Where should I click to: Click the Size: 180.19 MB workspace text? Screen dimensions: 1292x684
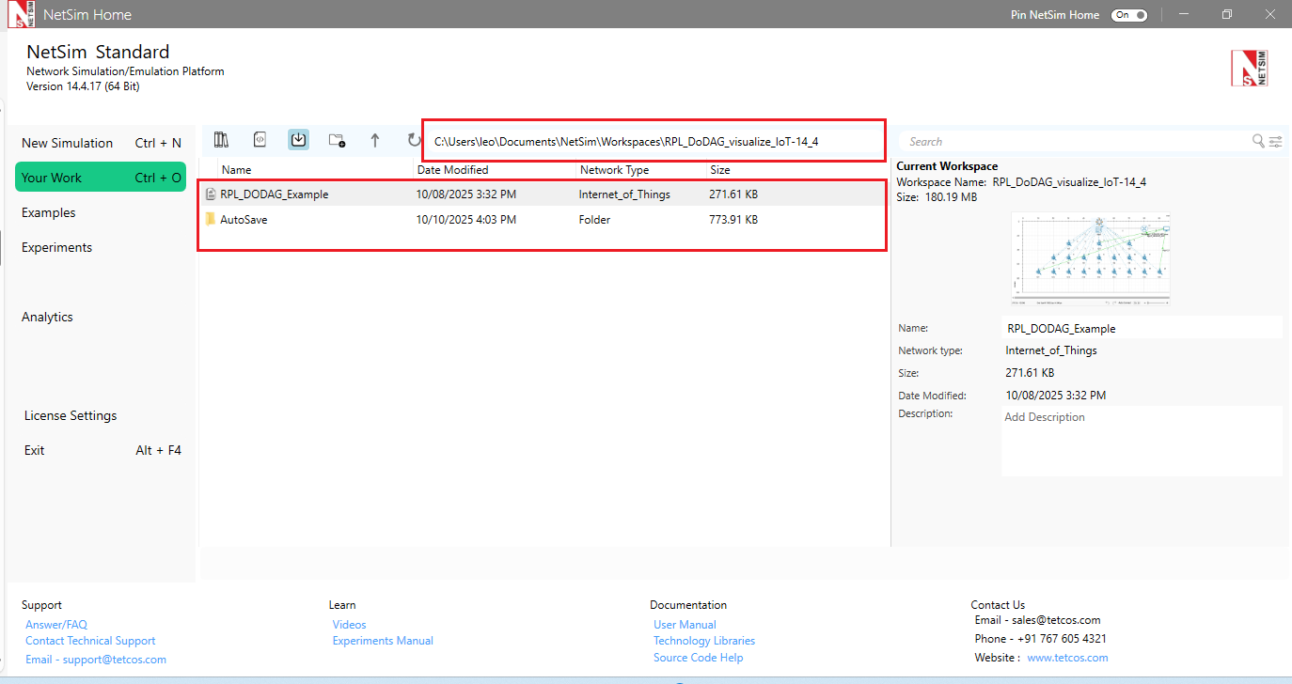937,197
